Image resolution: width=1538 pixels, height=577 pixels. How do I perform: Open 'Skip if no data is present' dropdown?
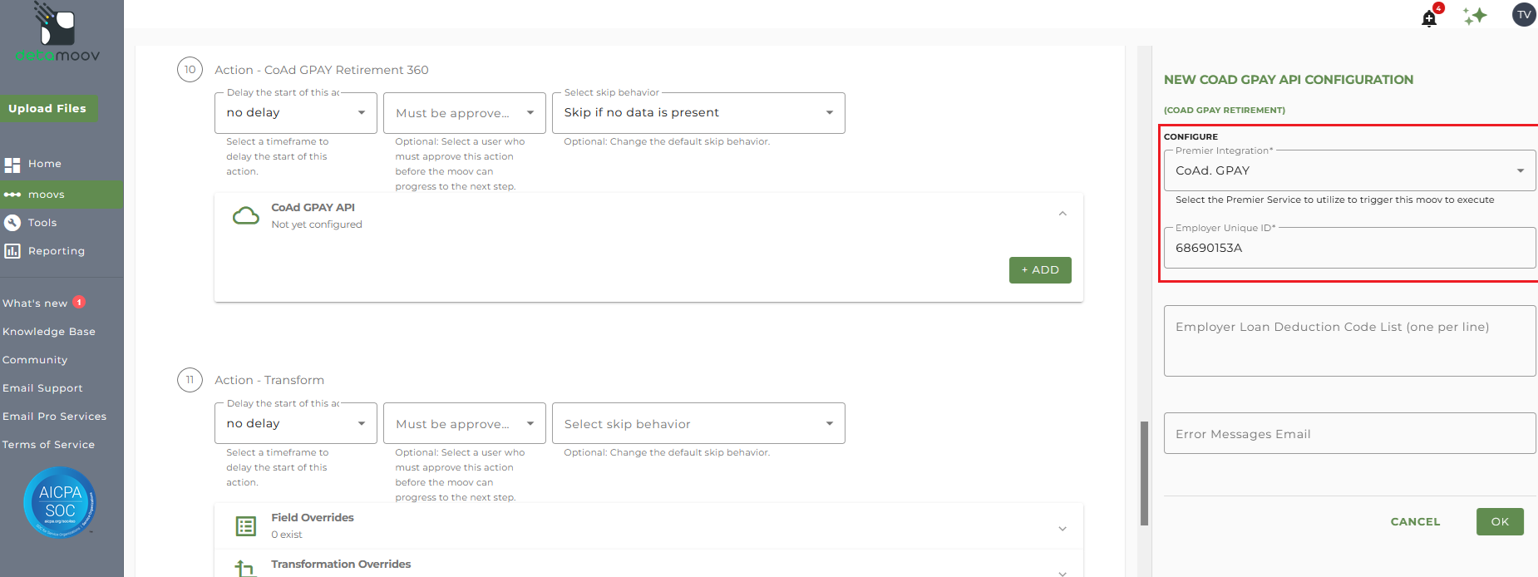pos(698,113)
